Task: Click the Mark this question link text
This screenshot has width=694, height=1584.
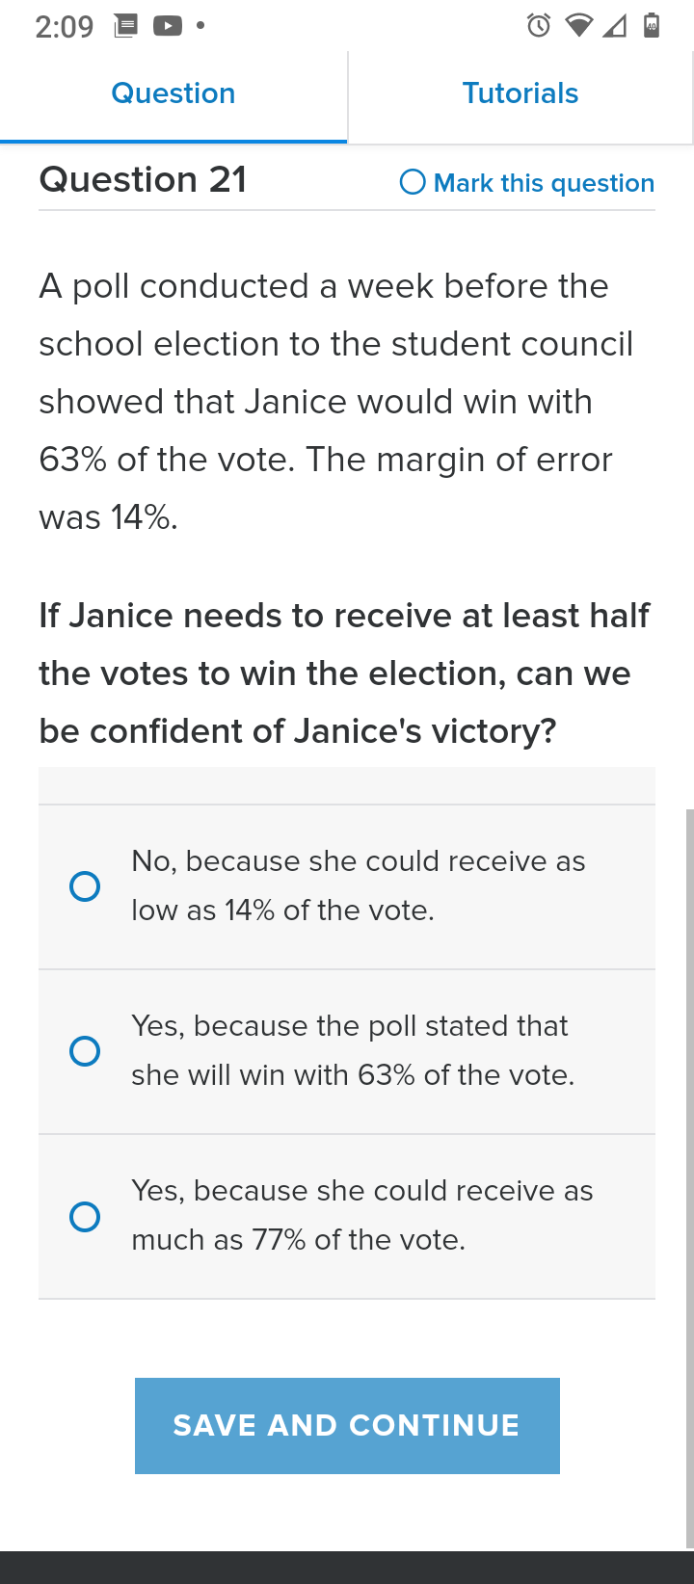Action: click(x=544, y=183)
